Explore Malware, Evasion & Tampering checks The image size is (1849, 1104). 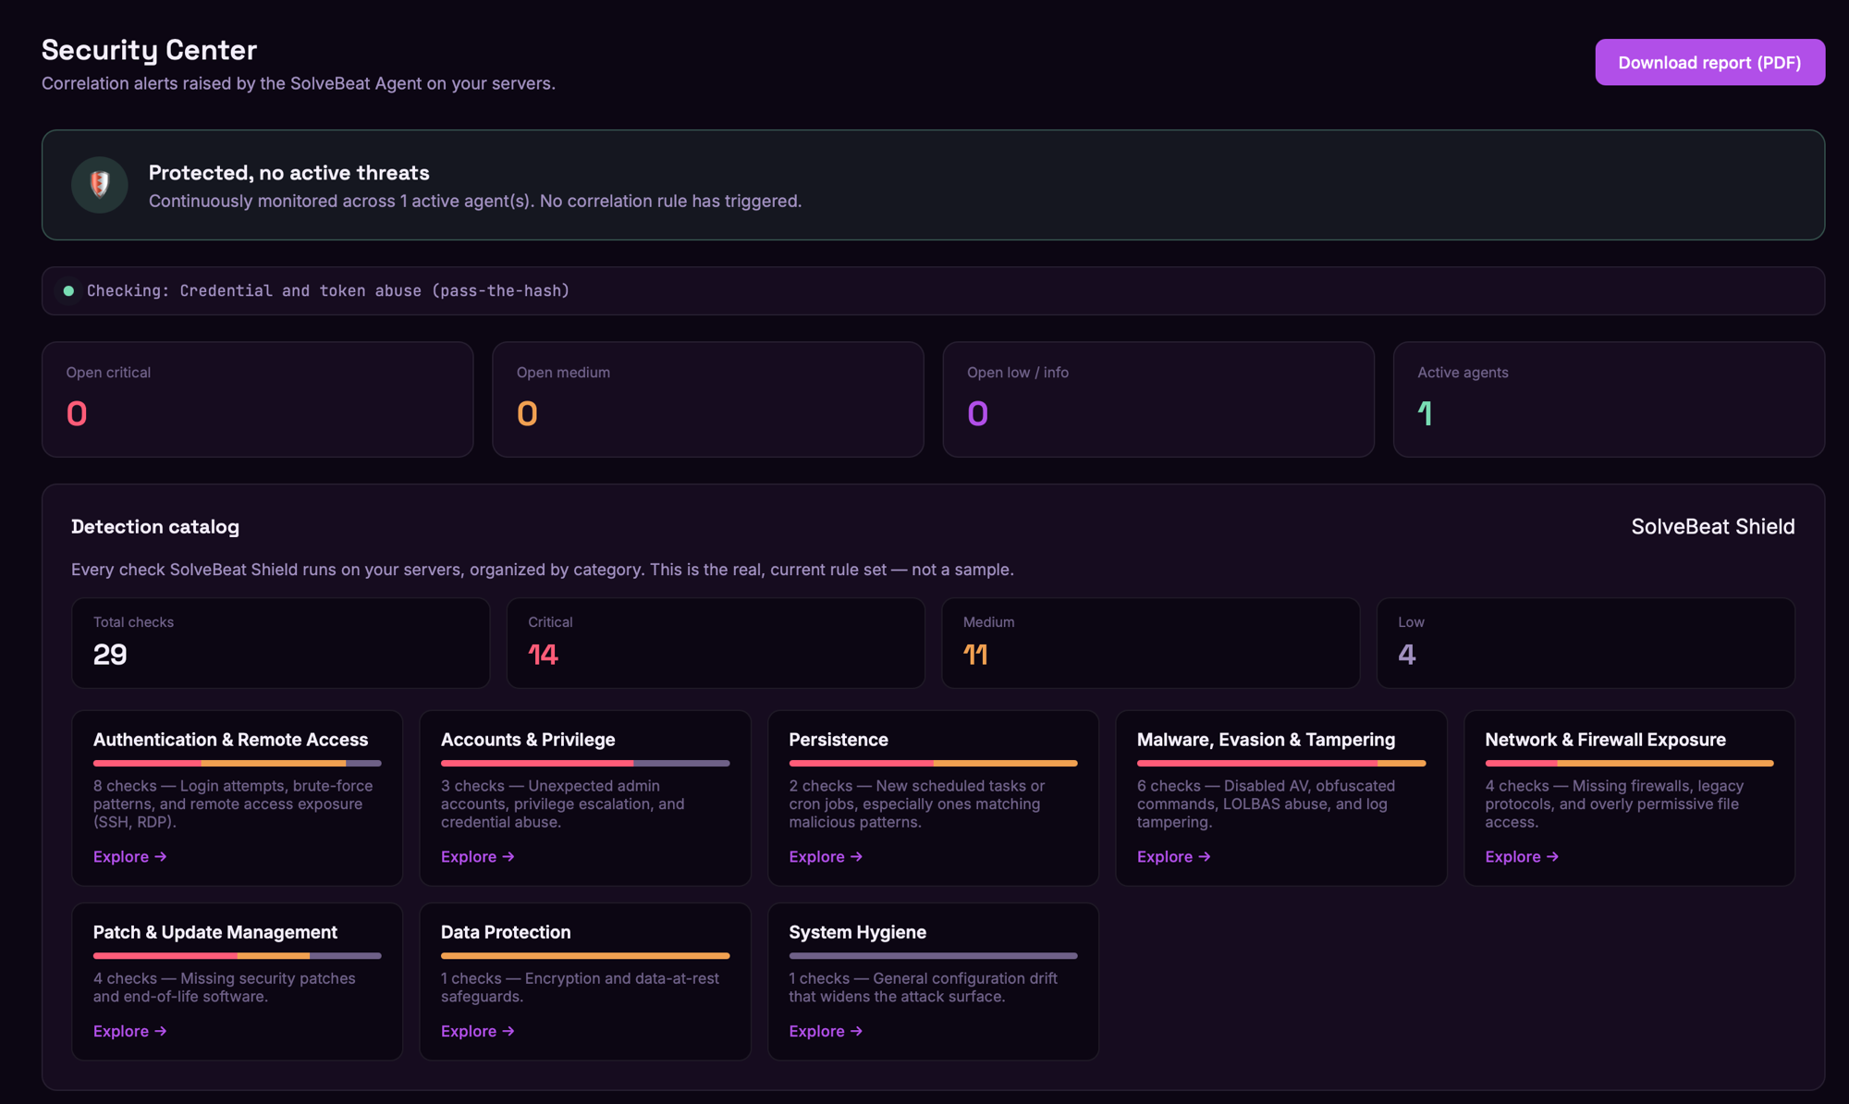pyautogui.click(x=1174, y=857)
